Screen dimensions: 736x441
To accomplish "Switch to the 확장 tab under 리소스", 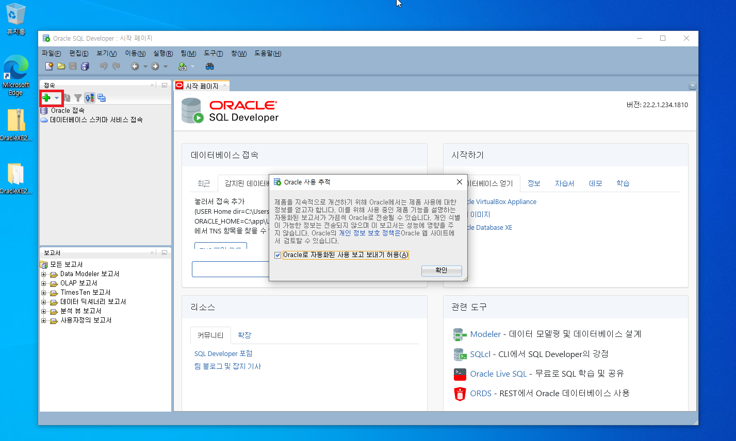I will pos(244,335).
